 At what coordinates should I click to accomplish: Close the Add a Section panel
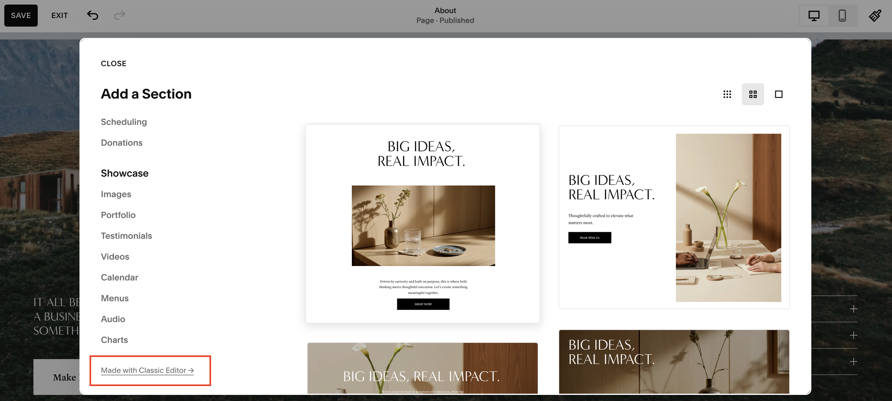click(113, 63)
